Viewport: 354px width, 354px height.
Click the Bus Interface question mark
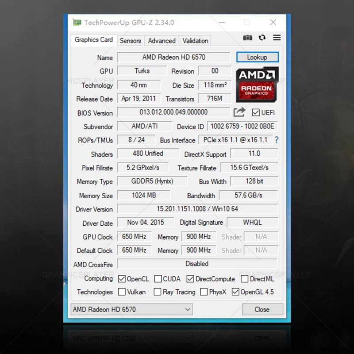(277, 140)
